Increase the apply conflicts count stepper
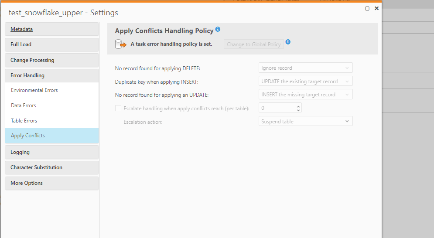 (x=298, y=106)
